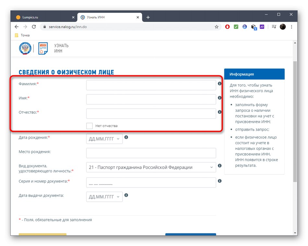Open the Дата рождения date dropdown
This screenshot has height=246, width=308.
point(104,139)
